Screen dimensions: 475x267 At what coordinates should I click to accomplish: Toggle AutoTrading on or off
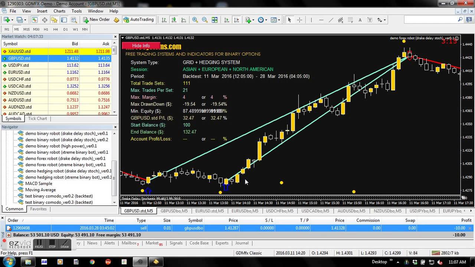click(138, 20)
